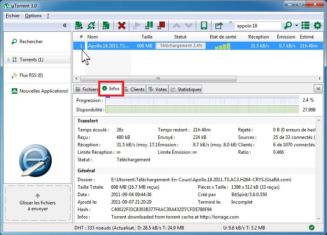Open the Options menu
327x235 pixels.
click(33, 16)
